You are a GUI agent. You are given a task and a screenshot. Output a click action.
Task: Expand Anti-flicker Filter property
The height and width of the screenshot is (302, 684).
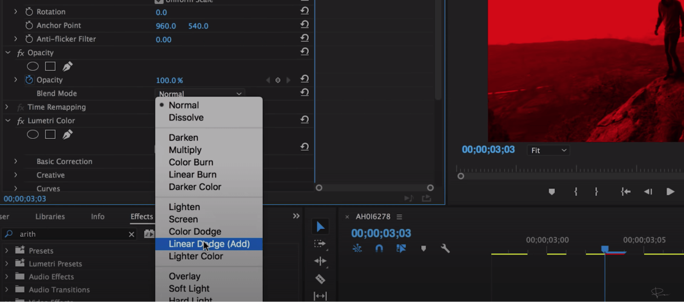coord(15,39)
